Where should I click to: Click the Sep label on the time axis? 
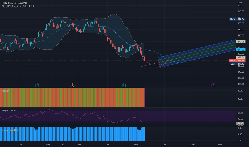pyautogui.click(x=79, y=144)
